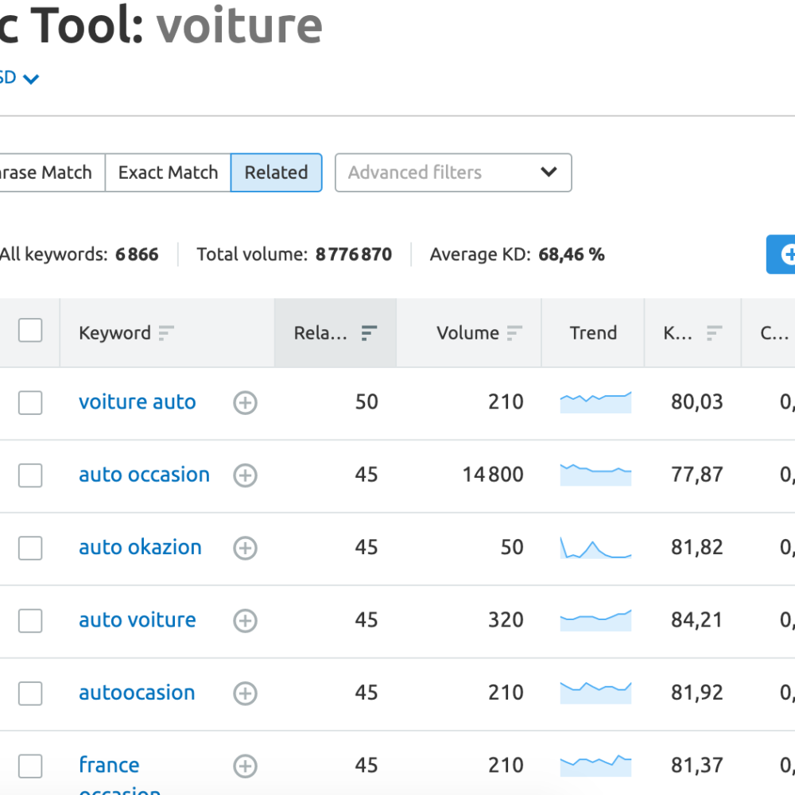This screenshot has height=795, width=795.
Task: Check the box for voiture auto row
Action: tap(30, 403)
